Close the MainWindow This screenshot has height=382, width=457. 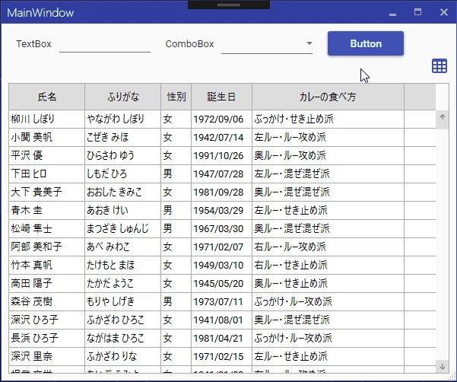tap(443, 12)
